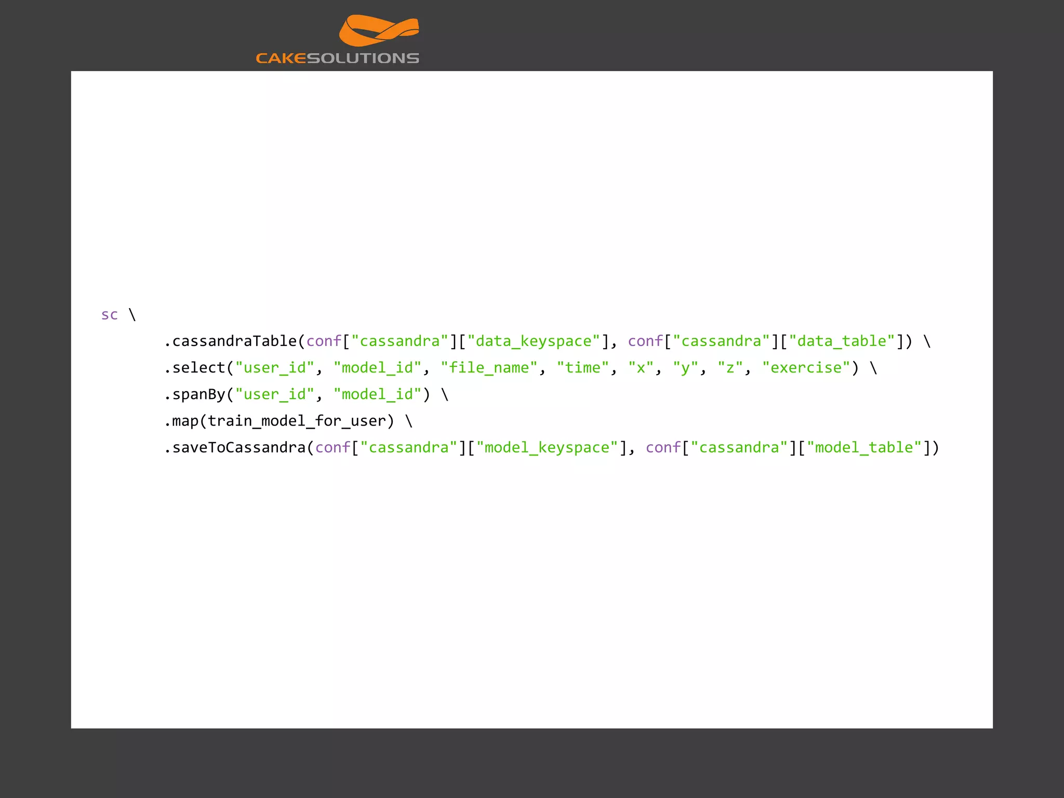Click the "data_keyspace" string
The height and width of the screenshot is (798, 1064).
pyautogui.click(x=534, y=341)
